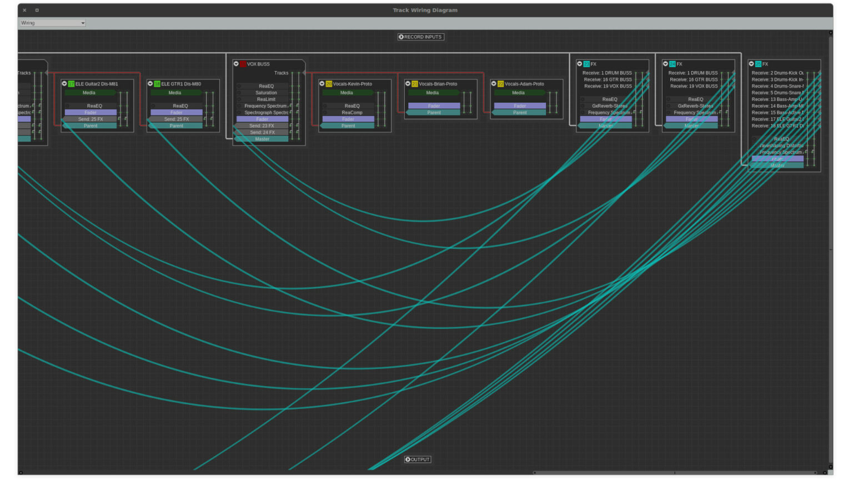Click the RECORD INPUTS button

[421, 37]
